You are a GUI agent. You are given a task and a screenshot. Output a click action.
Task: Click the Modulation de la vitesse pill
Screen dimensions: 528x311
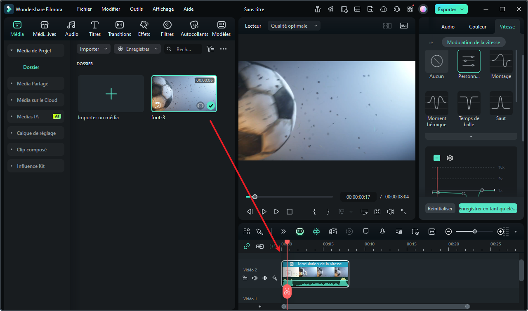click(474, 42)
